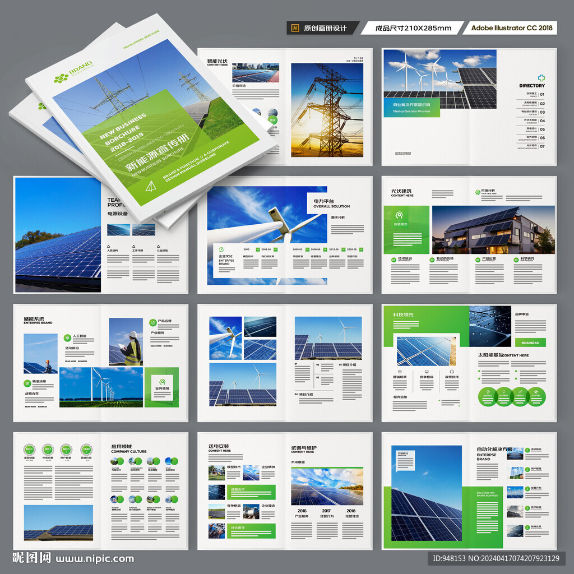Click the NO.1 badge above 市场份额
This screenshot has height=574, width=574.
click(x=48, y=449)
